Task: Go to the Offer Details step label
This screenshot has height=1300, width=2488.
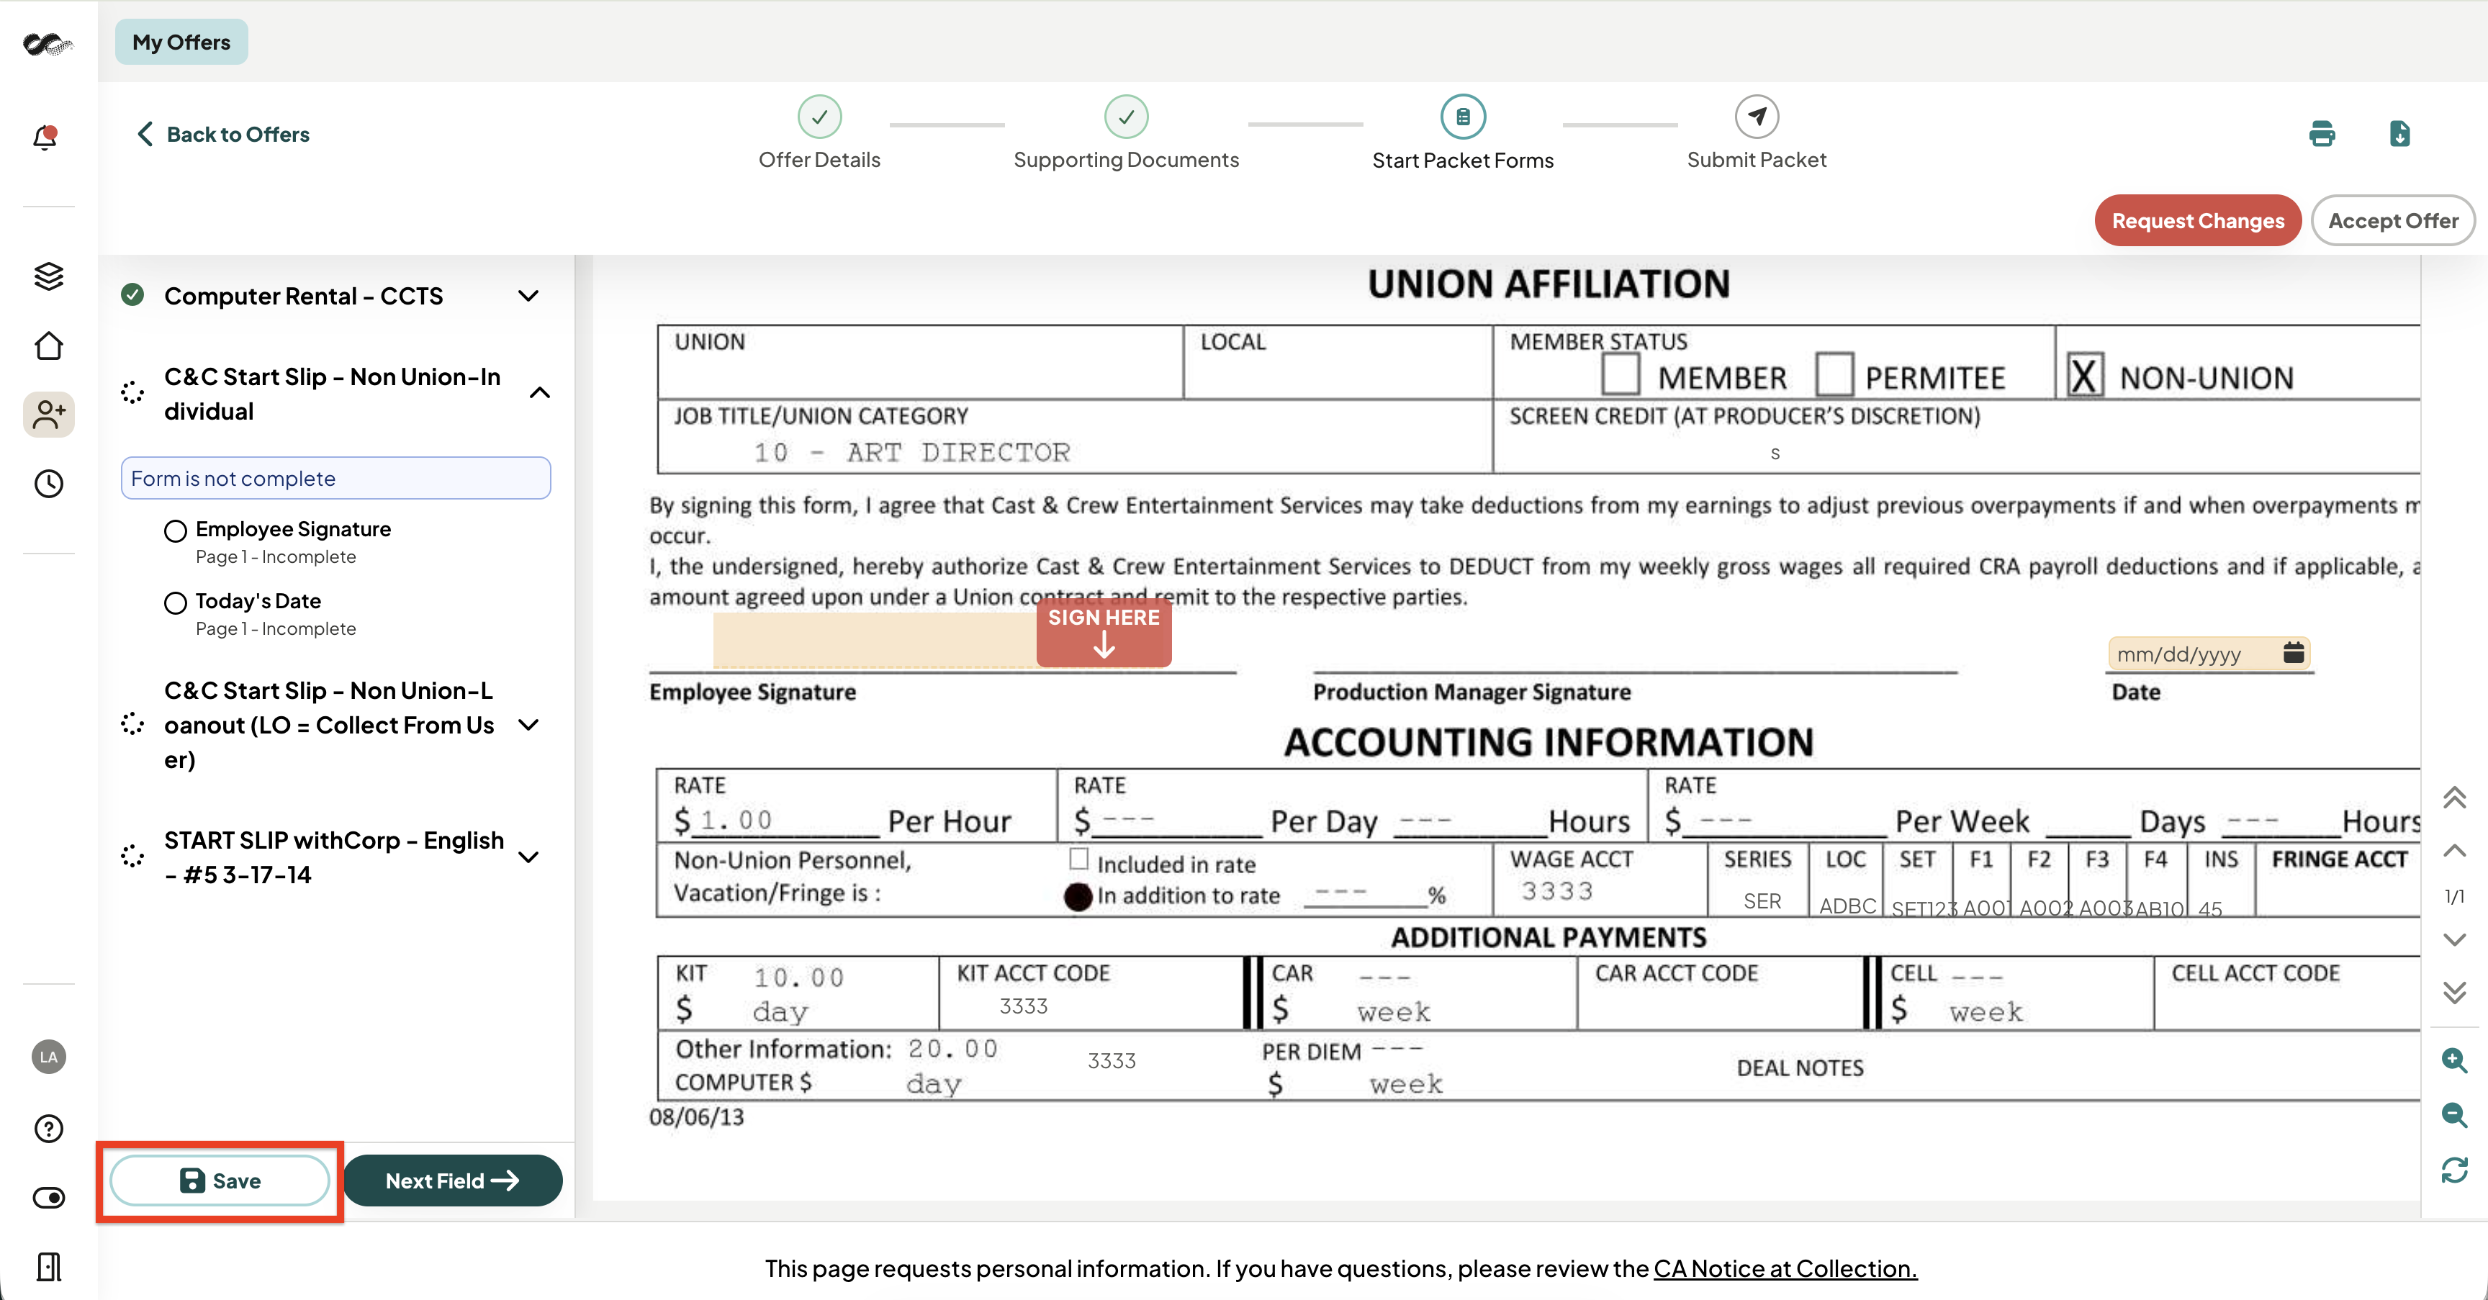Action: click(819, 159)
